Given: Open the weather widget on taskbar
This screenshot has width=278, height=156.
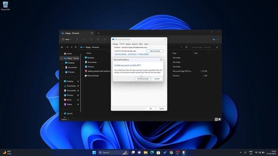Looking at the screenshot, I should (7, 153).
